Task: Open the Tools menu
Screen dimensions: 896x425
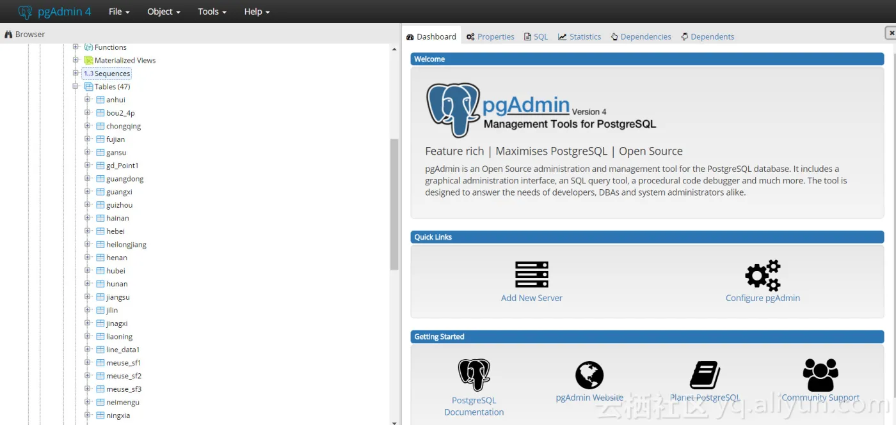Action: 212,12
